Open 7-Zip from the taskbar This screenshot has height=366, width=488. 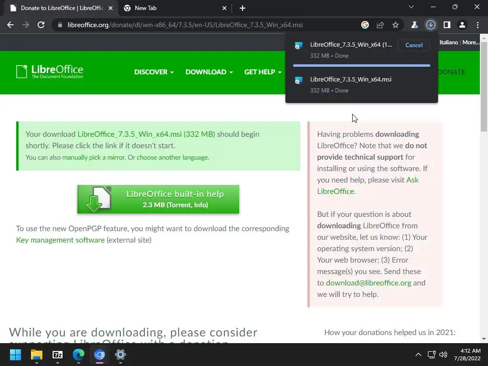tap(58, 355)
